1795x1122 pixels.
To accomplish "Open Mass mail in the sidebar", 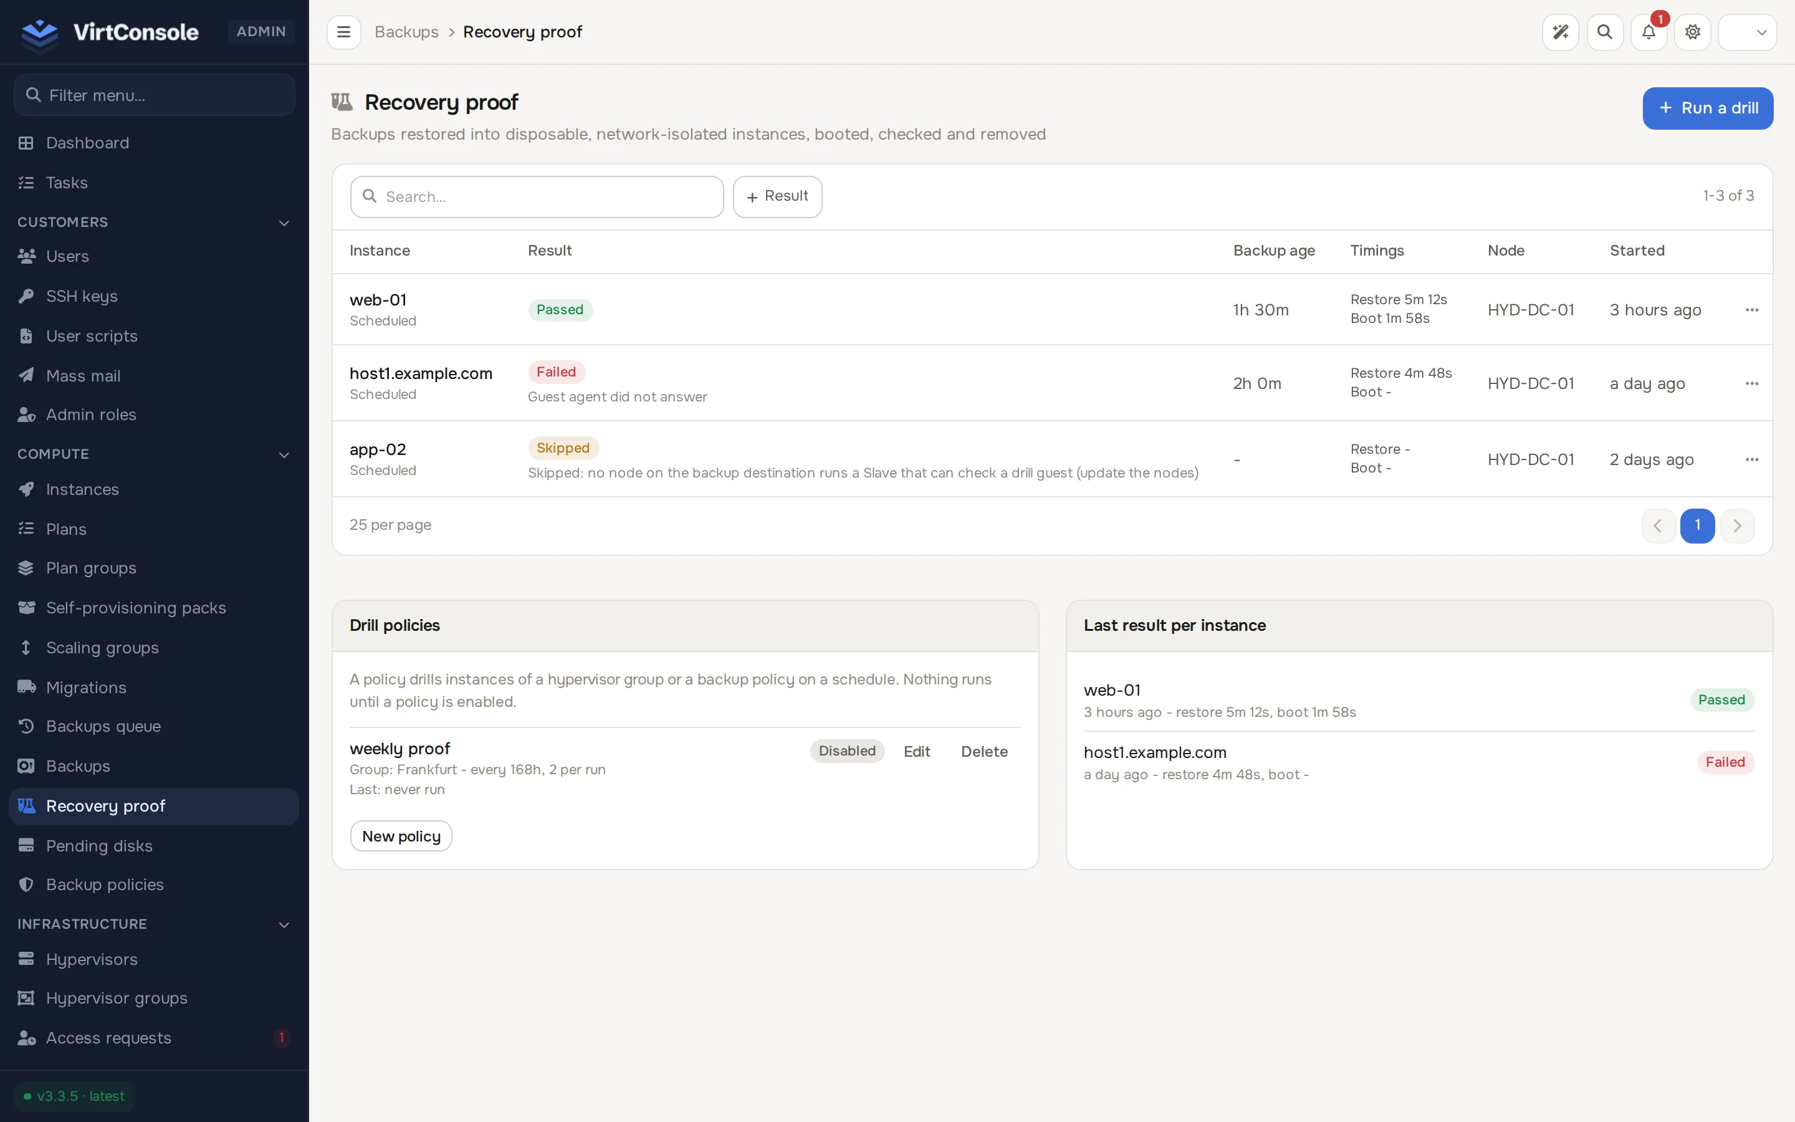I will coord(155,375).
